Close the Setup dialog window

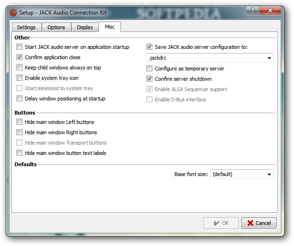click(x=270, y=10)
